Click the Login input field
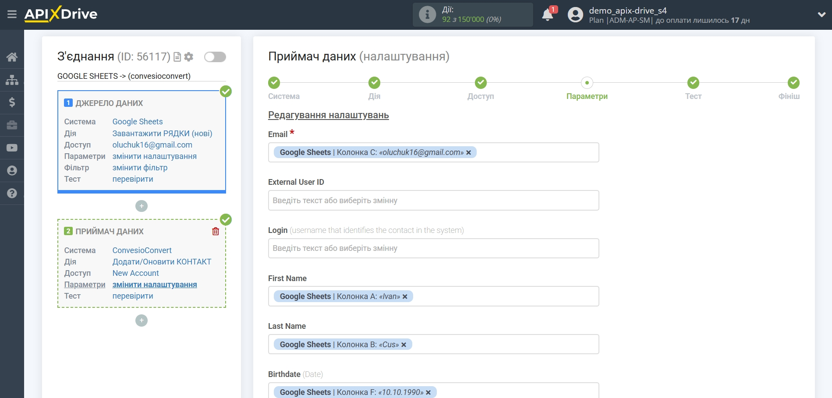 click(x=433, y=248)
